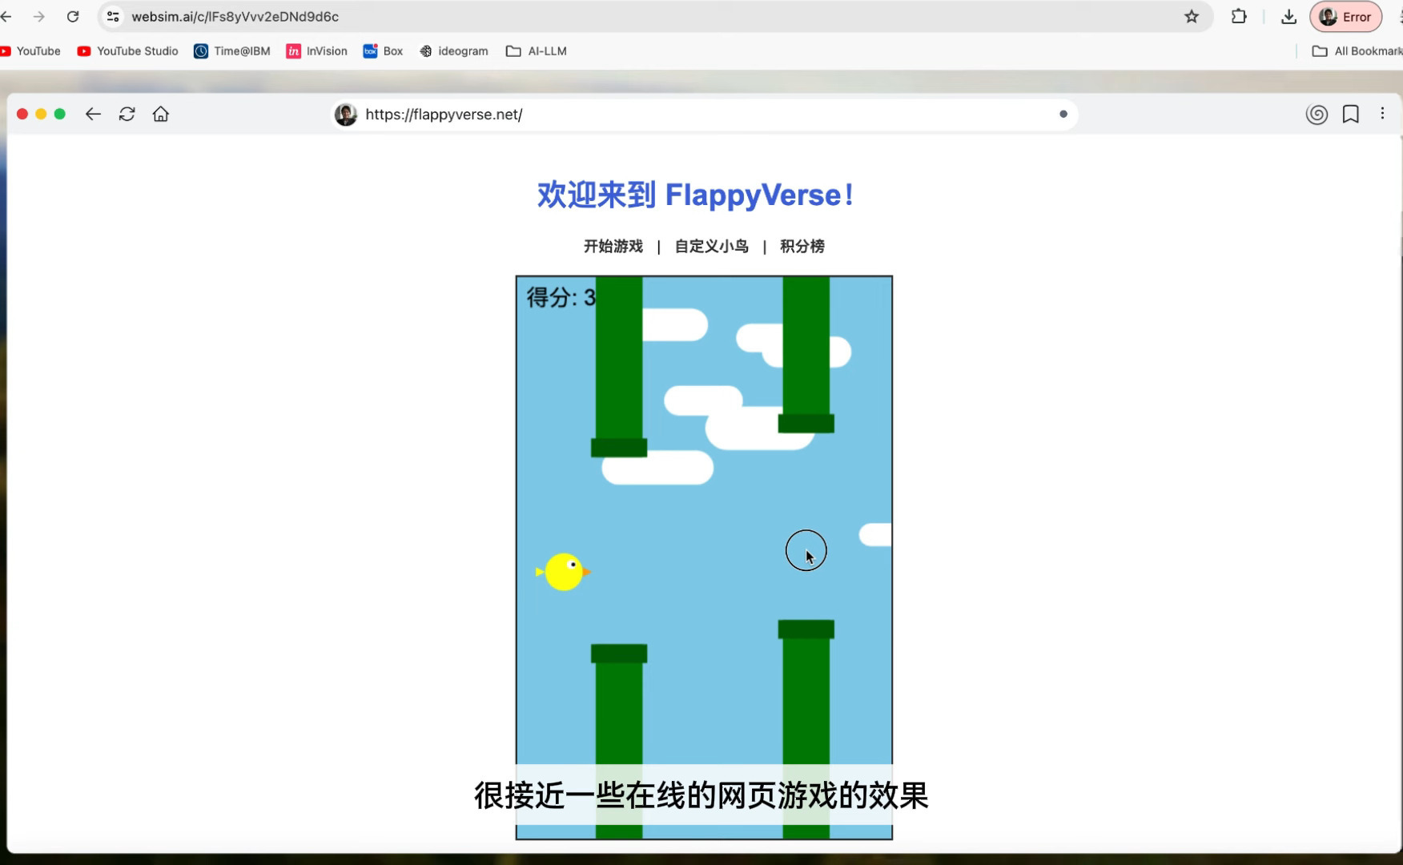Viewport: 1403px width, 865px height.
Task: Minimize the websim window with the yellow button
Action: coord(41,115)
